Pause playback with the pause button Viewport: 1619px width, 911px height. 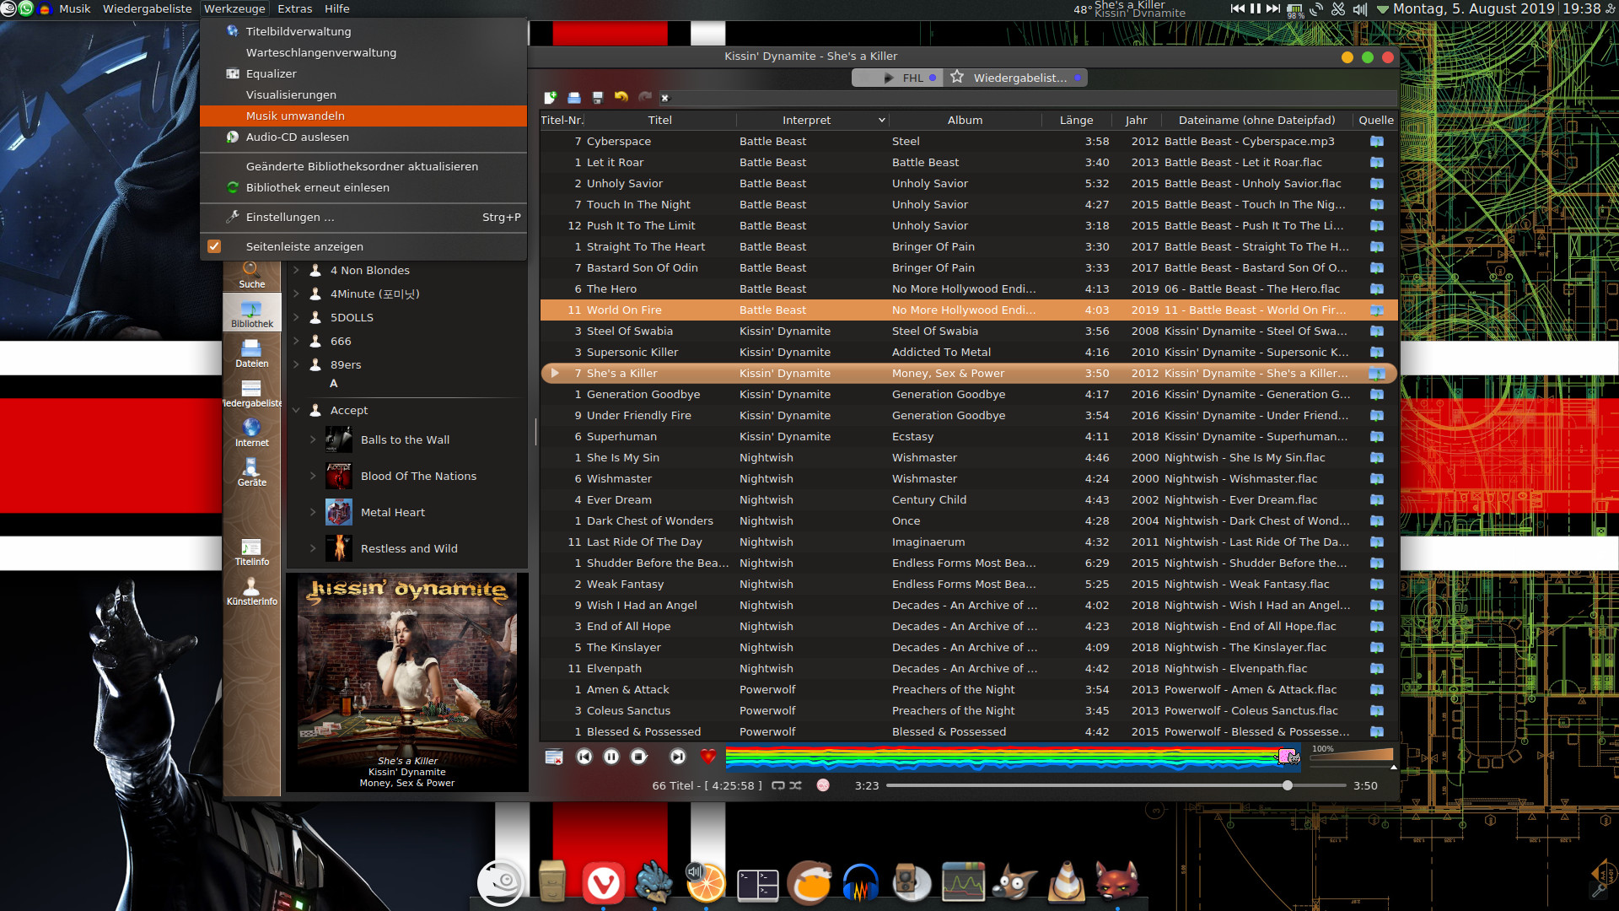click(611, 757)
